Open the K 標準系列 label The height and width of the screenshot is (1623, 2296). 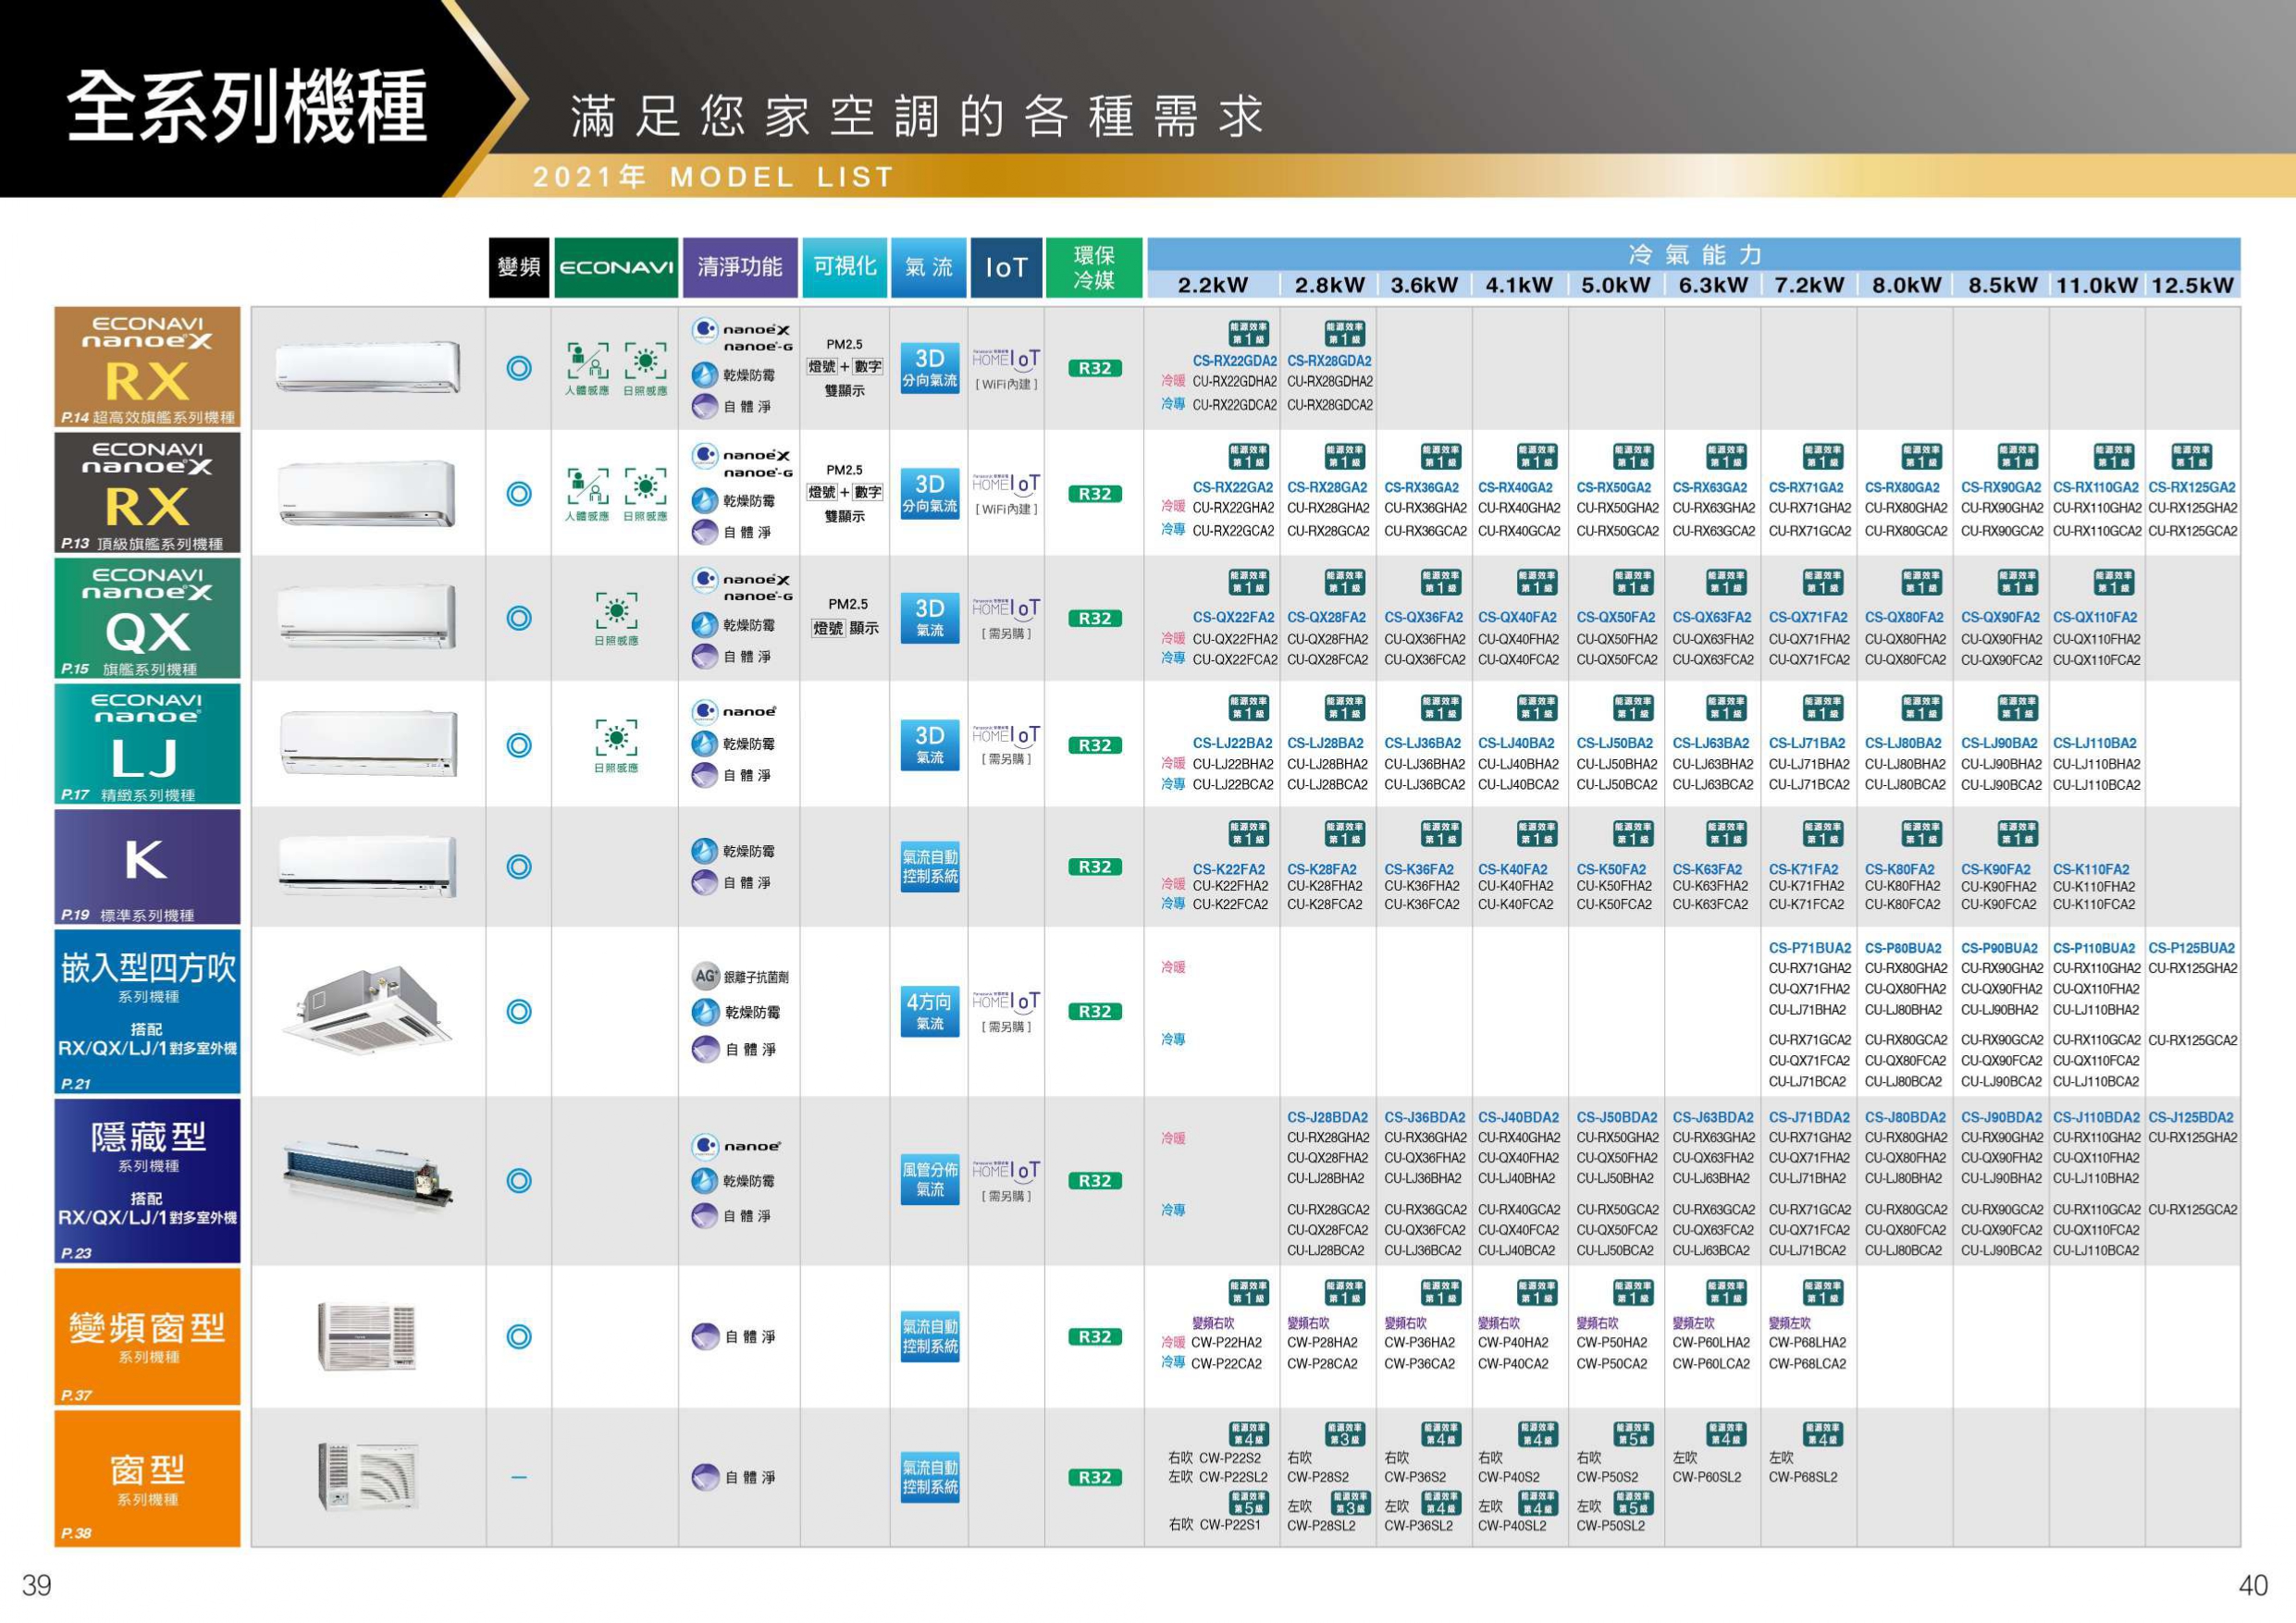click(147, 867)
